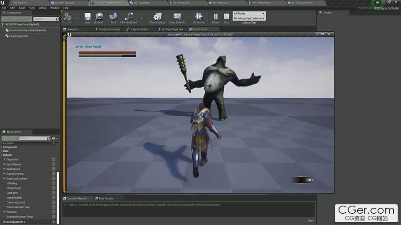Click the Find toolbar icon
The image size is (401, 225).
tap(113, 17)
